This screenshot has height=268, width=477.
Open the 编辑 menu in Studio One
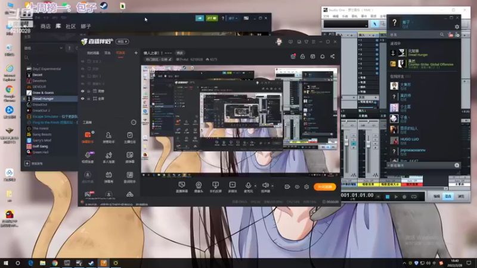[x=336, y=16]
